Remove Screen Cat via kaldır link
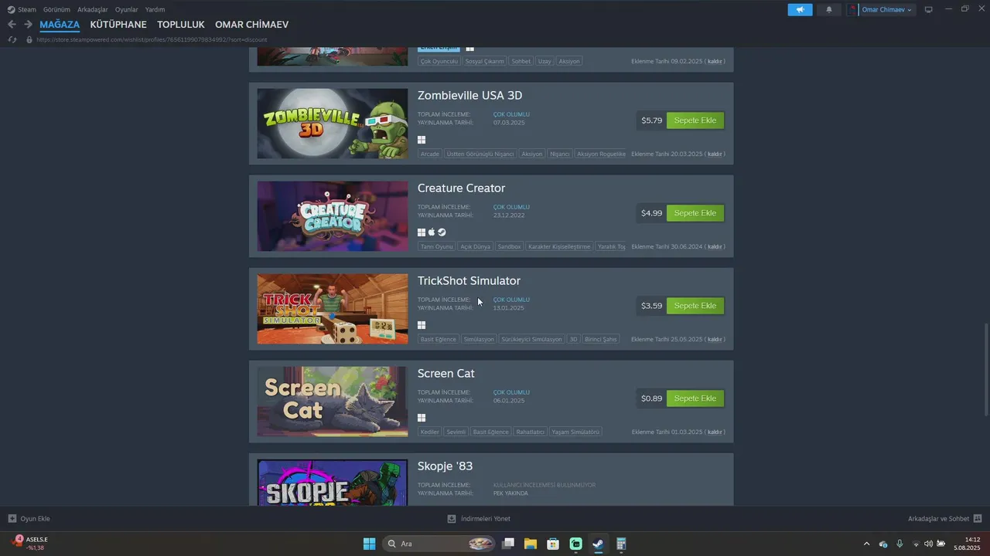The width and height of the screenshot is (990, 556). coord(715,432)
